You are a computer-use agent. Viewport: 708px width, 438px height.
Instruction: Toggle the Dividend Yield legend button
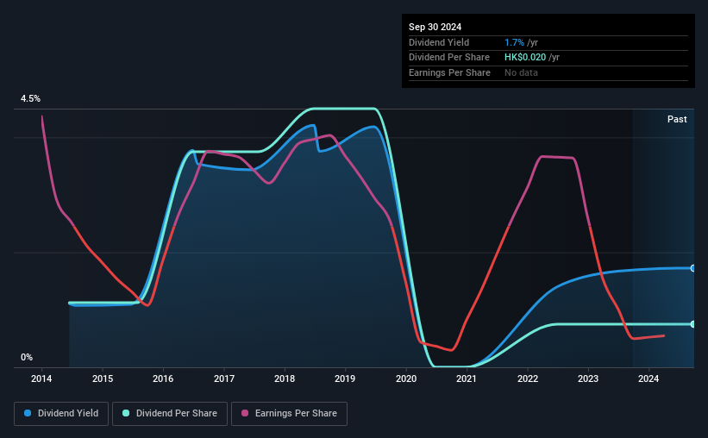(x=61, y=414)
